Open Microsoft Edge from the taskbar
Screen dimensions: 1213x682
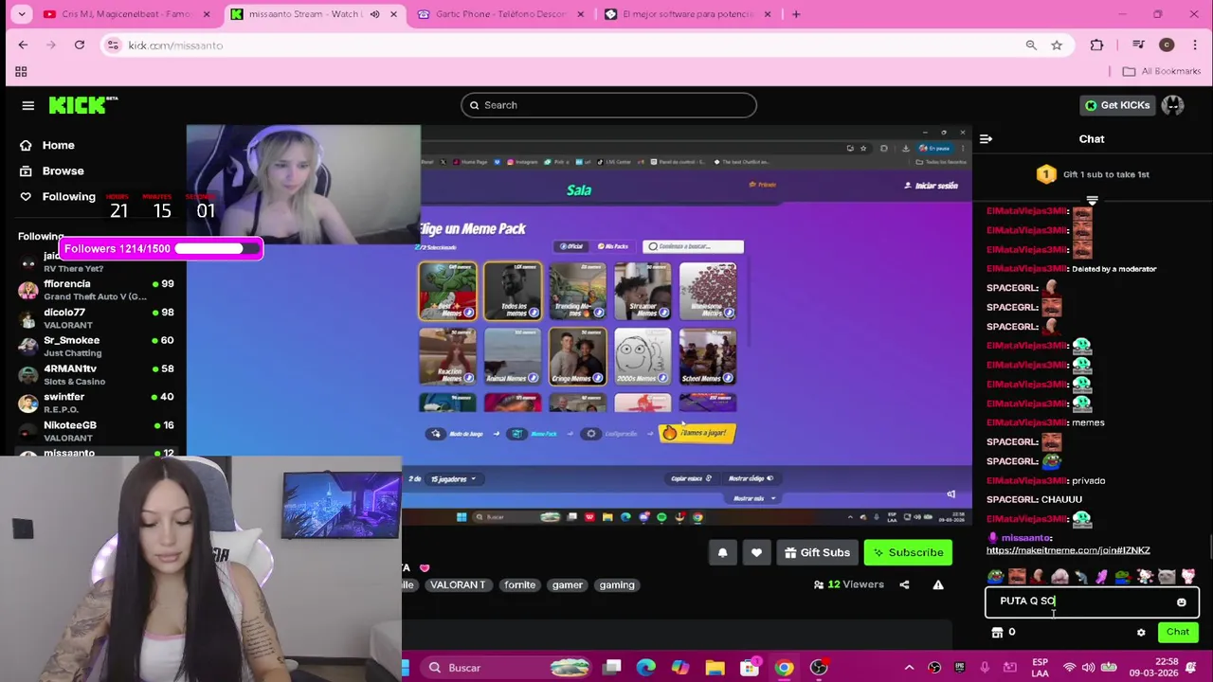(x=645, y=668)
